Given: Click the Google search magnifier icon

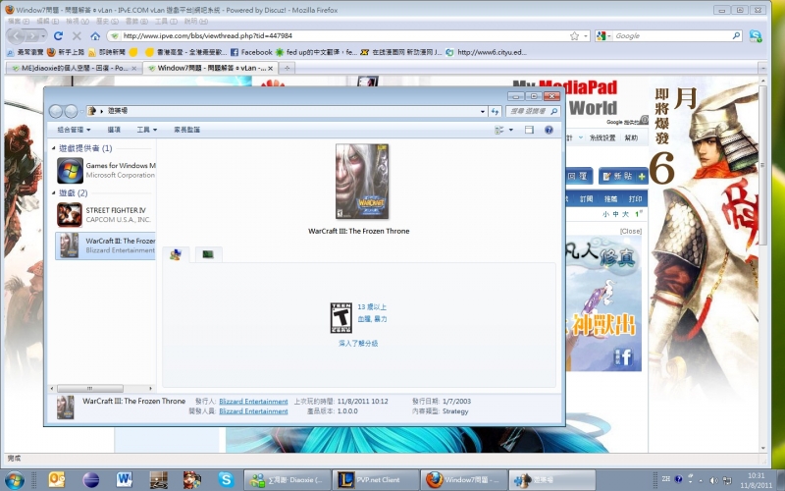Looking at the screenshot, I should (736, 36).
